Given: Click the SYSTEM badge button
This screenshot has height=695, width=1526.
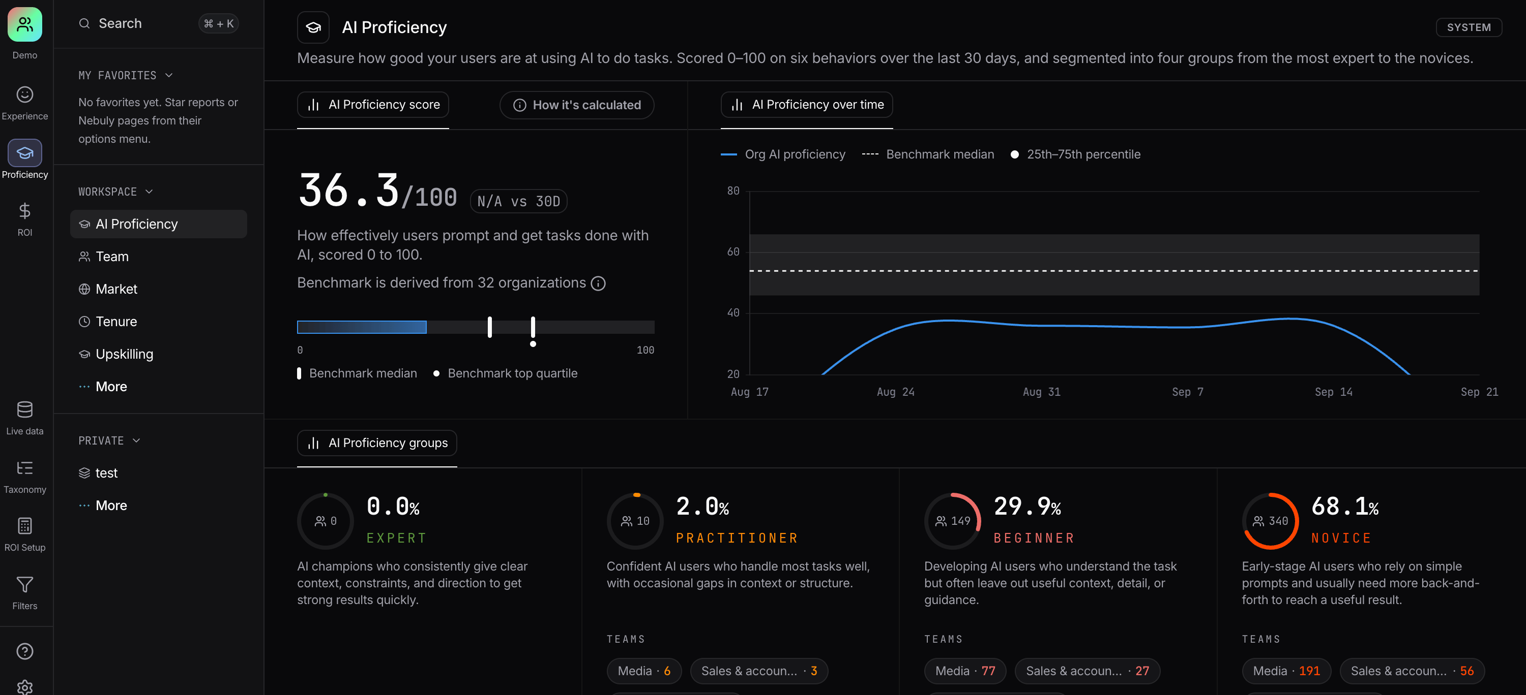Looking at the screenshot, I should pyautogui.click(x=1468, y=27).
